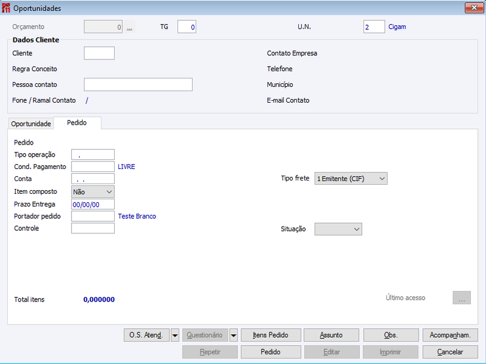Viewport: 486px width, 364px height.
Task: Click the Pedido button at bottom
Action: [271, 352]
